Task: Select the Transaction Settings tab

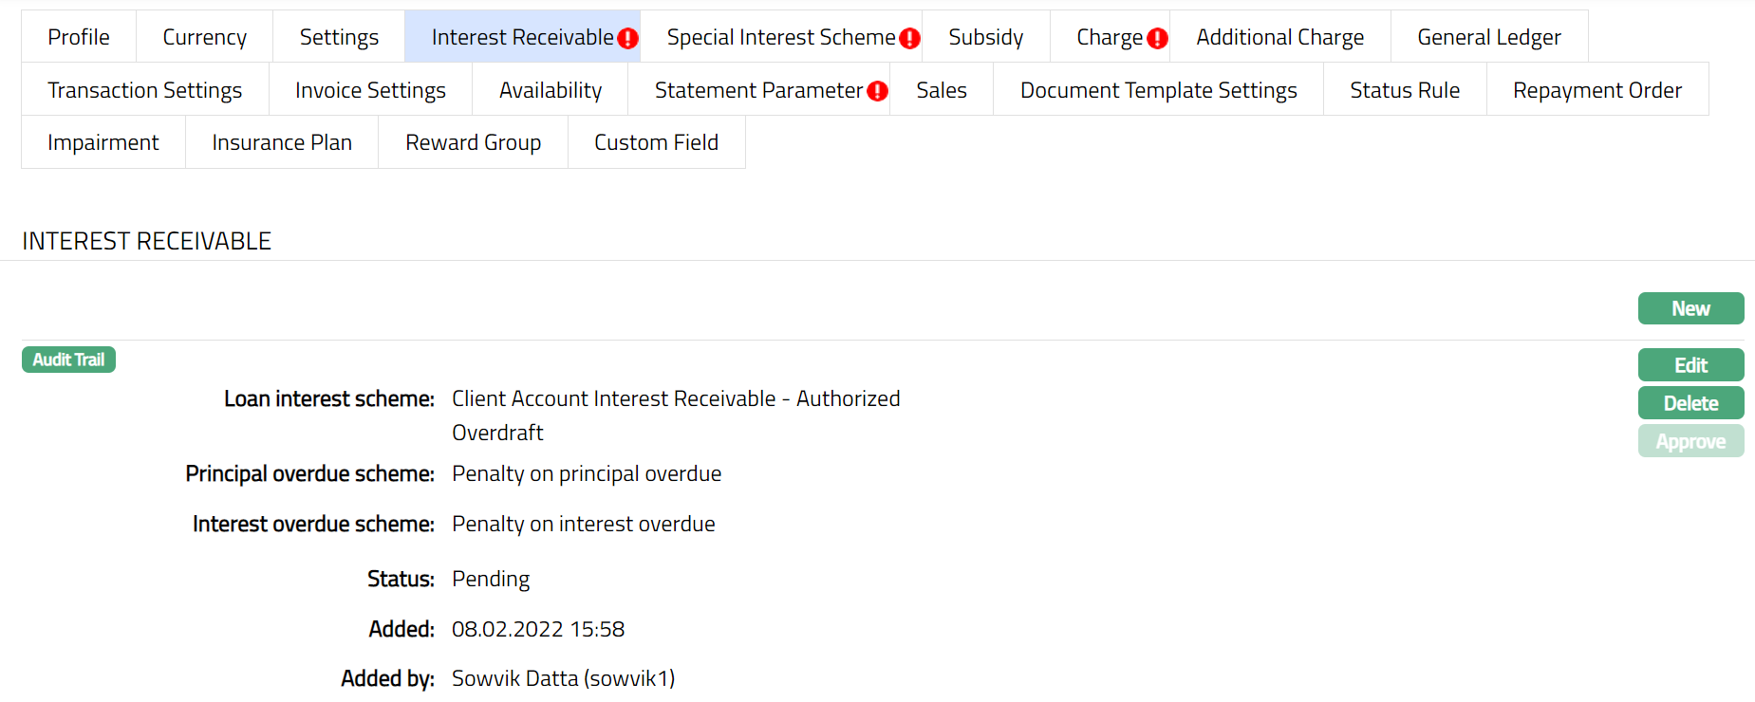Action: [145, 90]
